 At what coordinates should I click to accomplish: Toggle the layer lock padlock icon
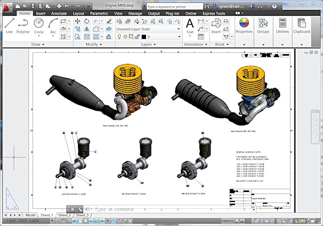tap(138, 37)
